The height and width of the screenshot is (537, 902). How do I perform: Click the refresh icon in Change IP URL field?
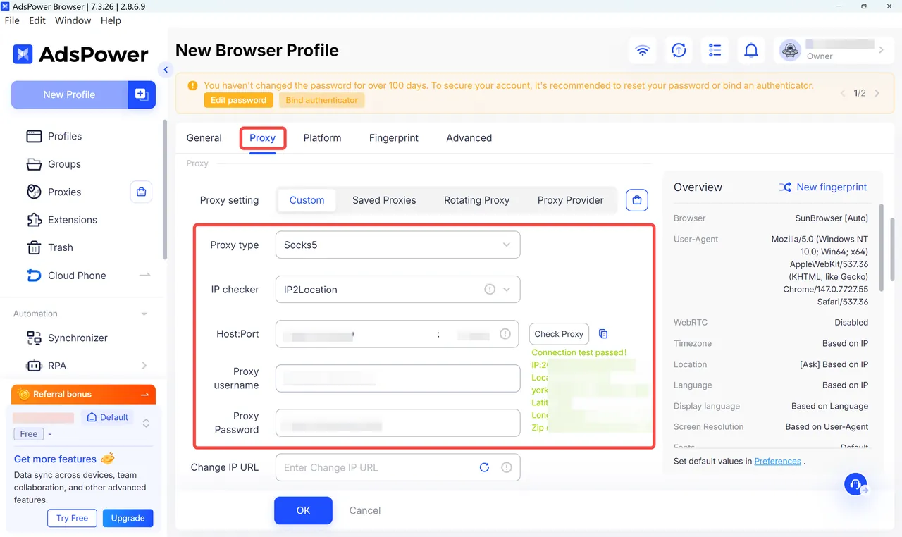click(484, 467)
